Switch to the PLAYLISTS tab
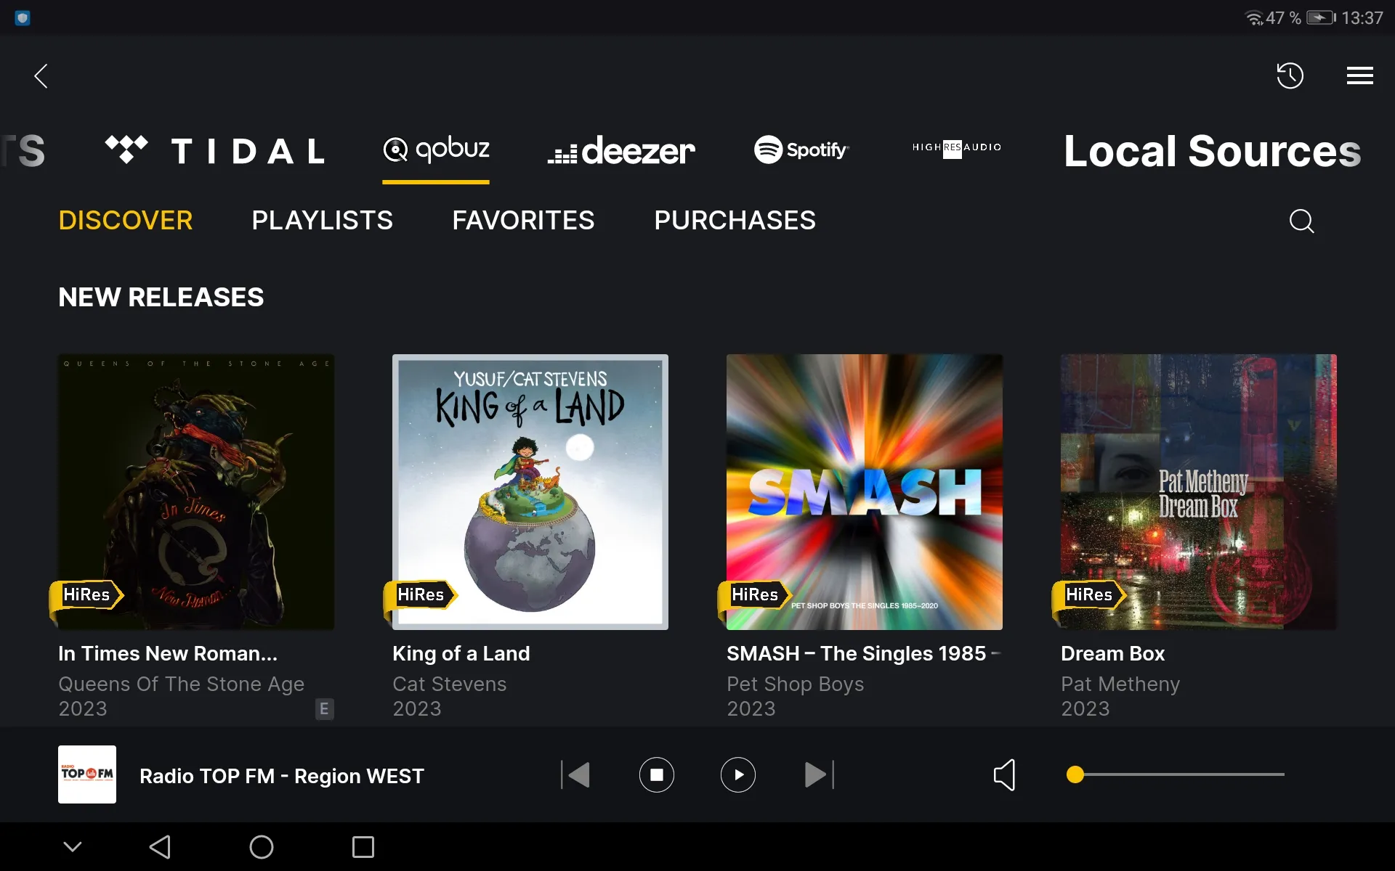Screen dimensions: 1395x871 (322, 220)
